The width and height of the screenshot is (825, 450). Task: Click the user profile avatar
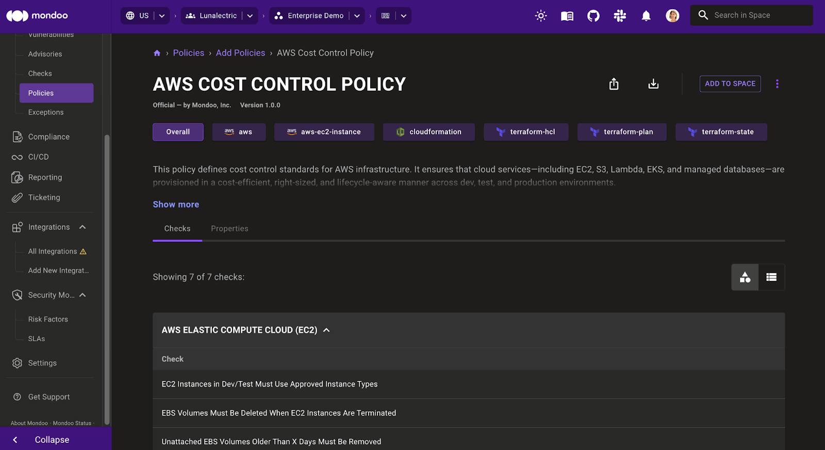(672, 16)
